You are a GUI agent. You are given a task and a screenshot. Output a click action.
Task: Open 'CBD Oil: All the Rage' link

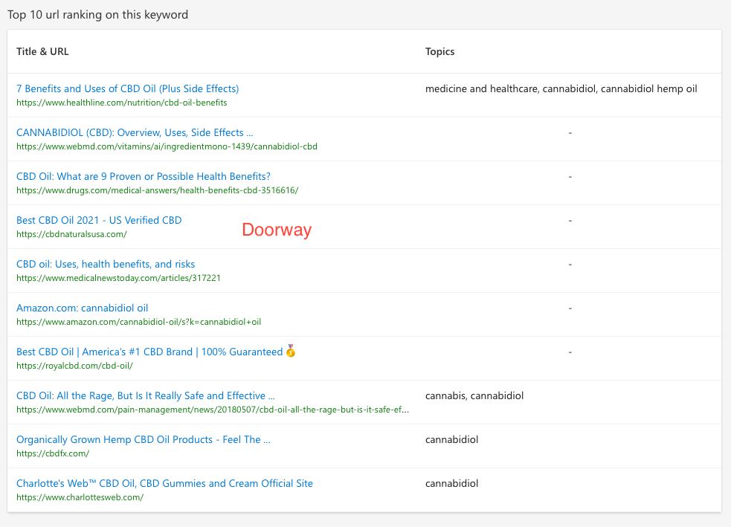[146, 395]
